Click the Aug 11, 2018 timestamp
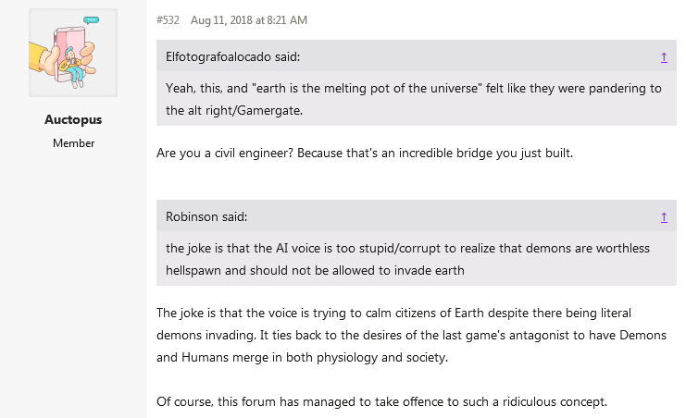This screenshot has height=418, width=686. pos(249,20)
